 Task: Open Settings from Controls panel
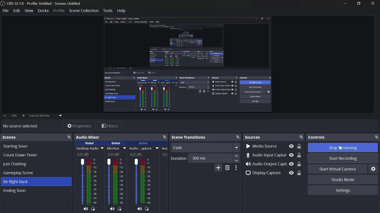[x=343, y=190]
